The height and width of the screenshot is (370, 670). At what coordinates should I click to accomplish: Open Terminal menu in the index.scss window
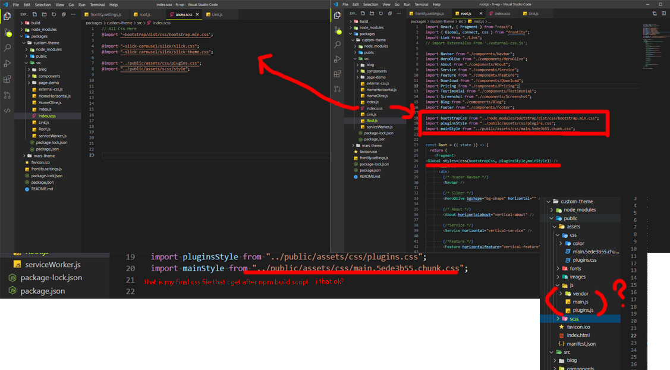pyautogui.click(x=97, y=4)
